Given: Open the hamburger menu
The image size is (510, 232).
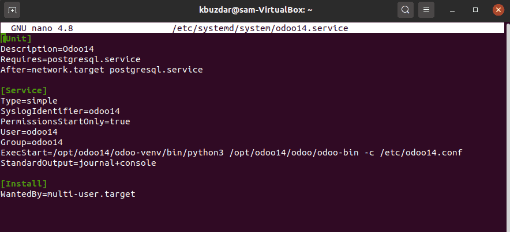Looking at the screenshot, I should [x=426, y=10].
